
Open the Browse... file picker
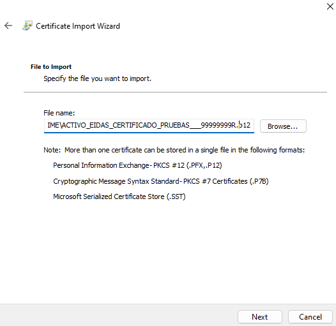coord(283,126)
